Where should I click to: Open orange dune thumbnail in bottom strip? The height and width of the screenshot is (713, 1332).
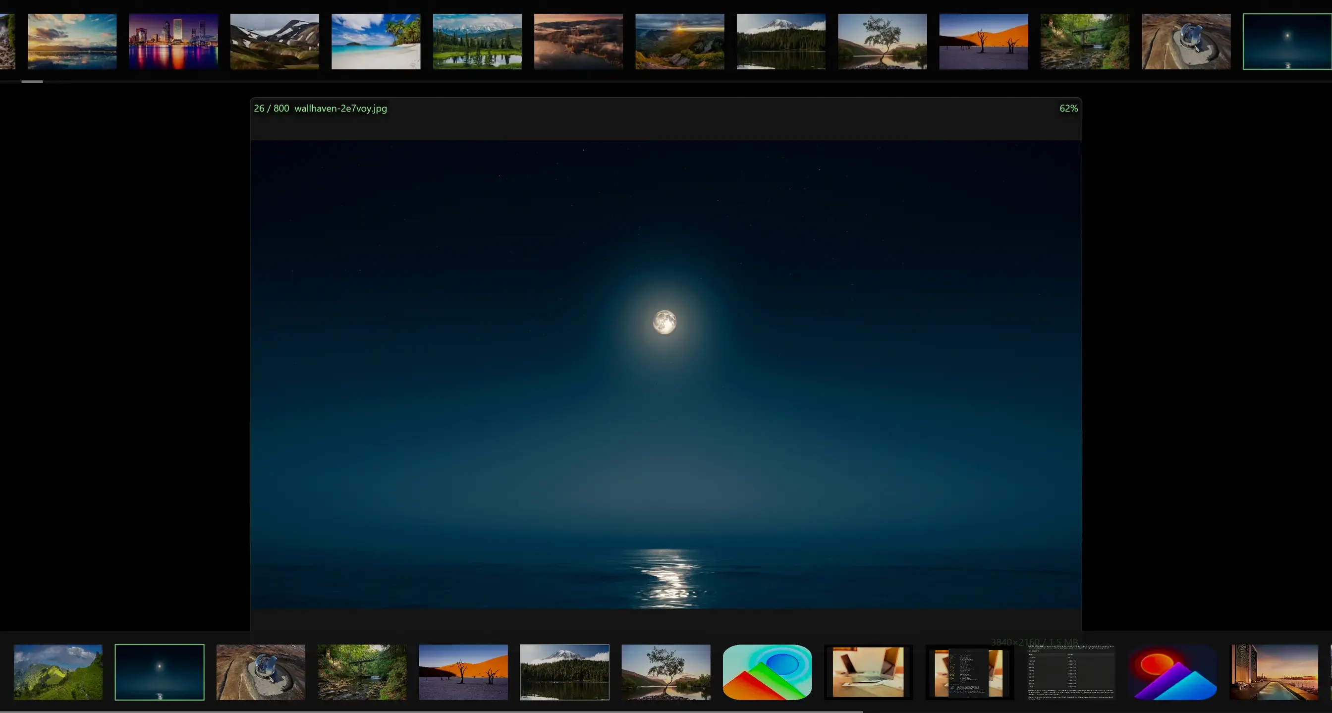click(x=464, y=672)
